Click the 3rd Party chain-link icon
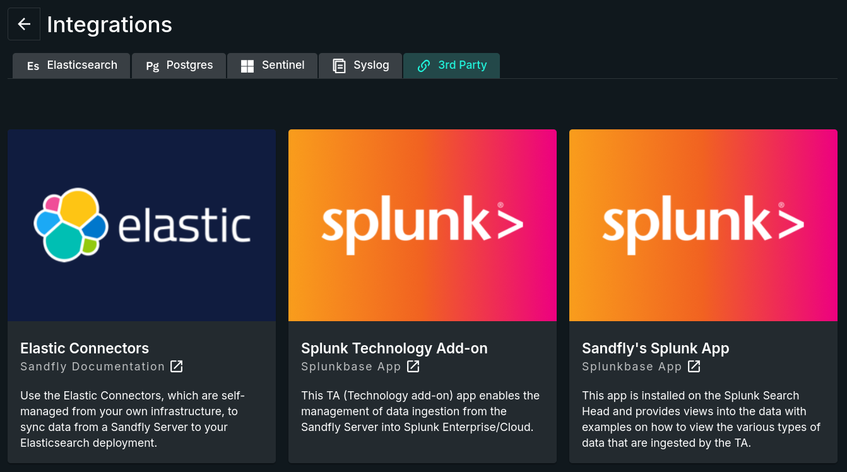 click(x=423, y=66)
